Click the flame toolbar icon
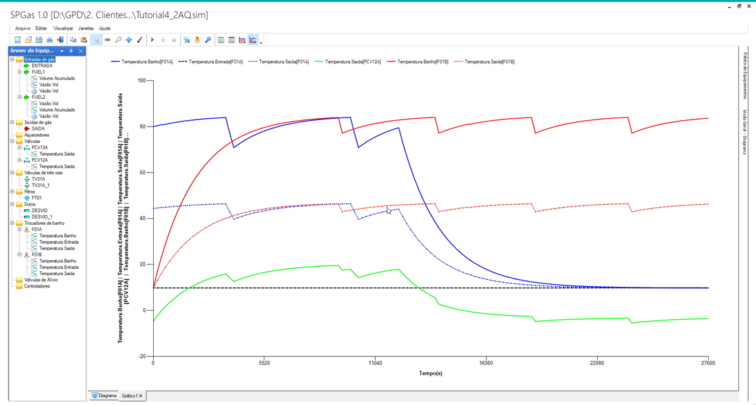The width and height of the screenshot is (756, 405). 197,40
